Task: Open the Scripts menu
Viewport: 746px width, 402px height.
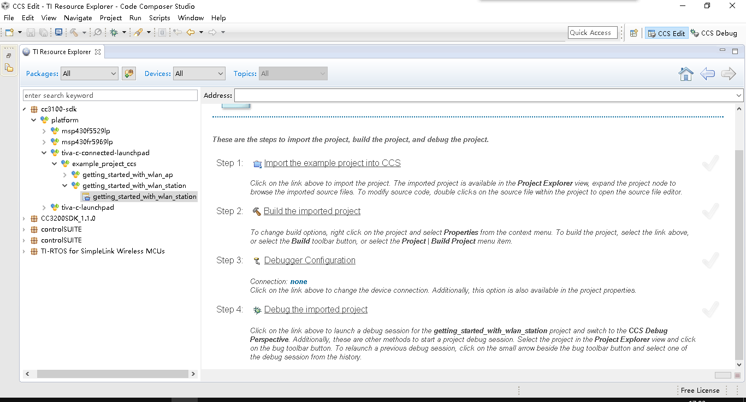Action: [160, 18]
